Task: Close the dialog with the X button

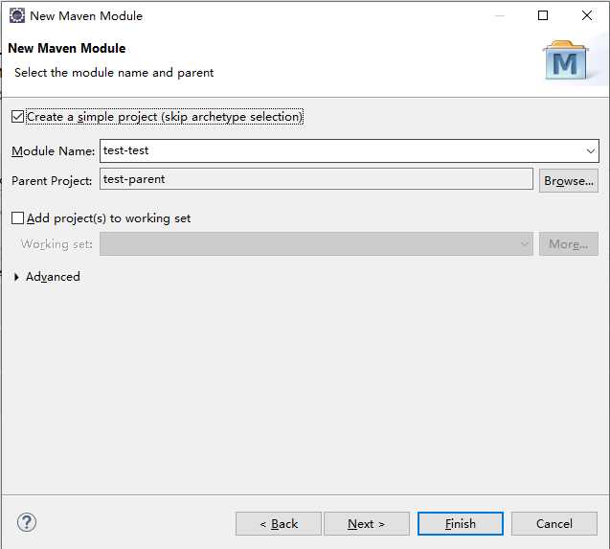Action: point(587,15)
